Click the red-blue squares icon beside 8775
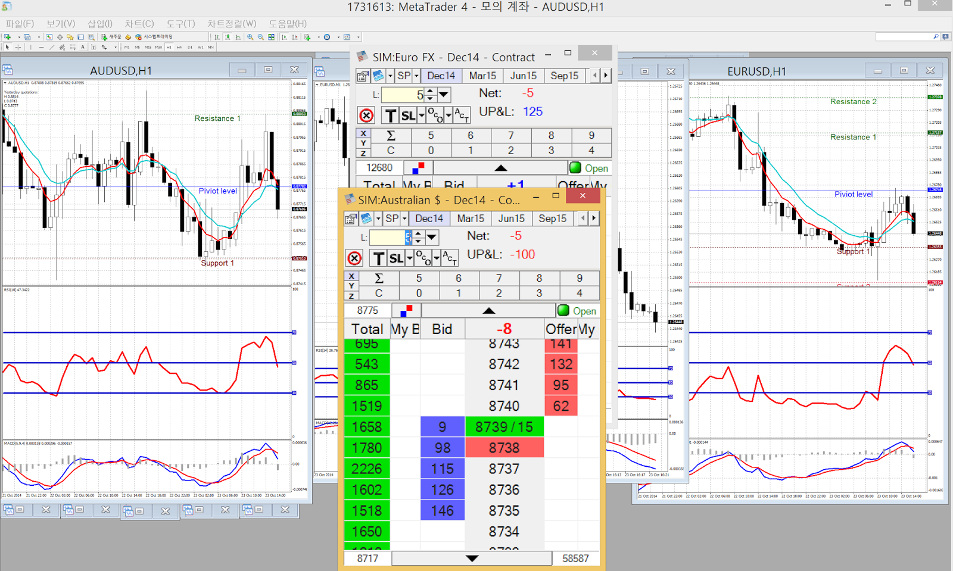This screenshot has width=953, height=571. [406, 311]
